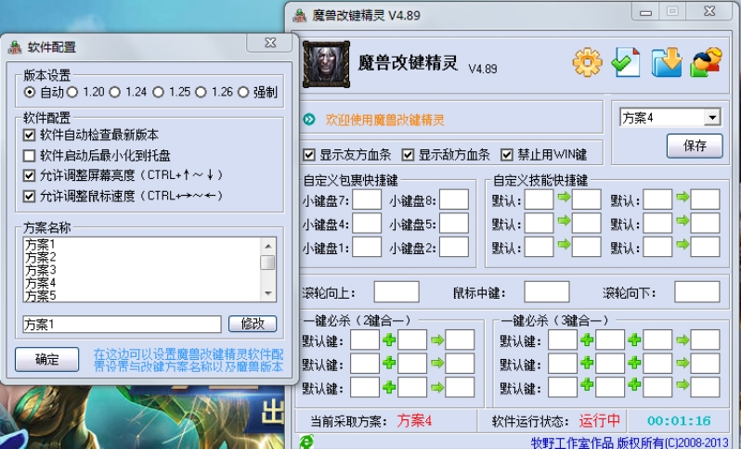
Task: Click the 滚轮向下 input field
Action: (x=697, y=292)
